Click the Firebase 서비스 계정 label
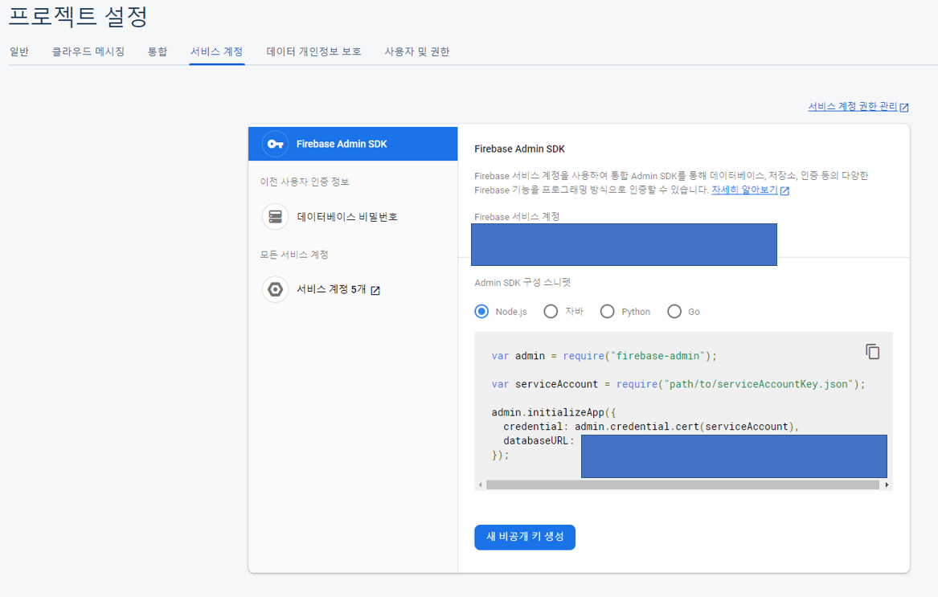 (517, 217)
